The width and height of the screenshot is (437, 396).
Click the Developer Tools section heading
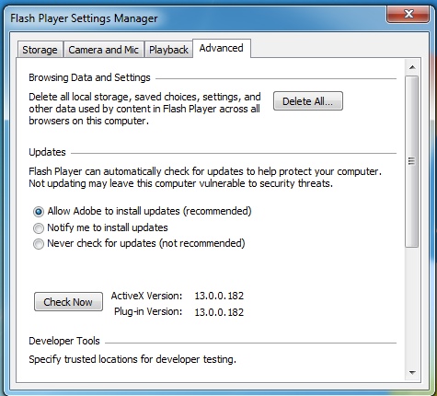pos(64,341)
